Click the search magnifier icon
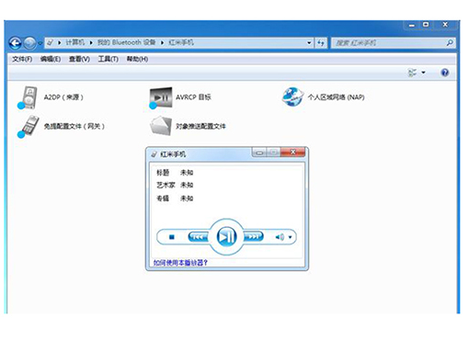The width and height of the screenshot is (469, 340). [x=450, y=43]
